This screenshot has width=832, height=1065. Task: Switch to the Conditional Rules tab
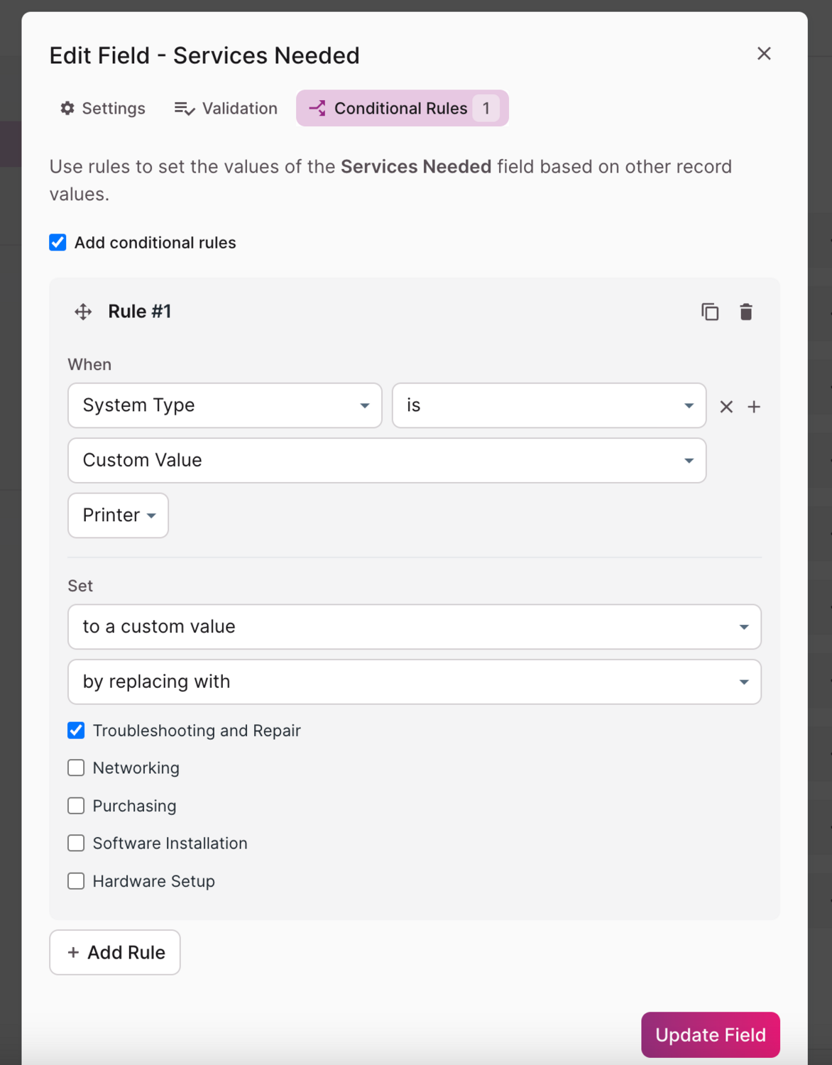402,108
